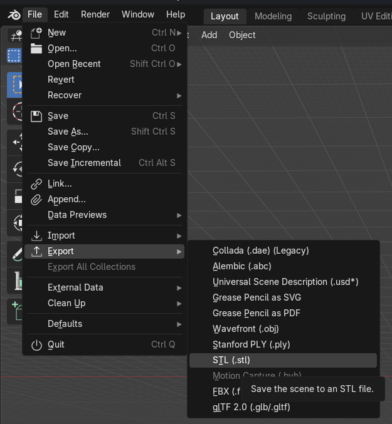Click the Import download-arrow icon

pos(36,235)
